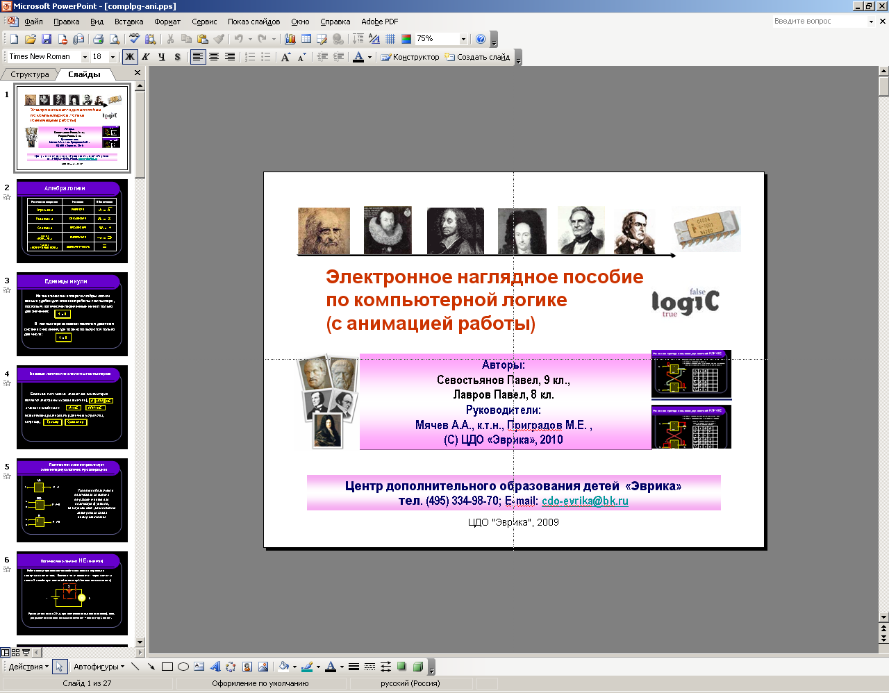Expand line color dropdown arrow
This screenshot has width=889, height=693.
318,667
